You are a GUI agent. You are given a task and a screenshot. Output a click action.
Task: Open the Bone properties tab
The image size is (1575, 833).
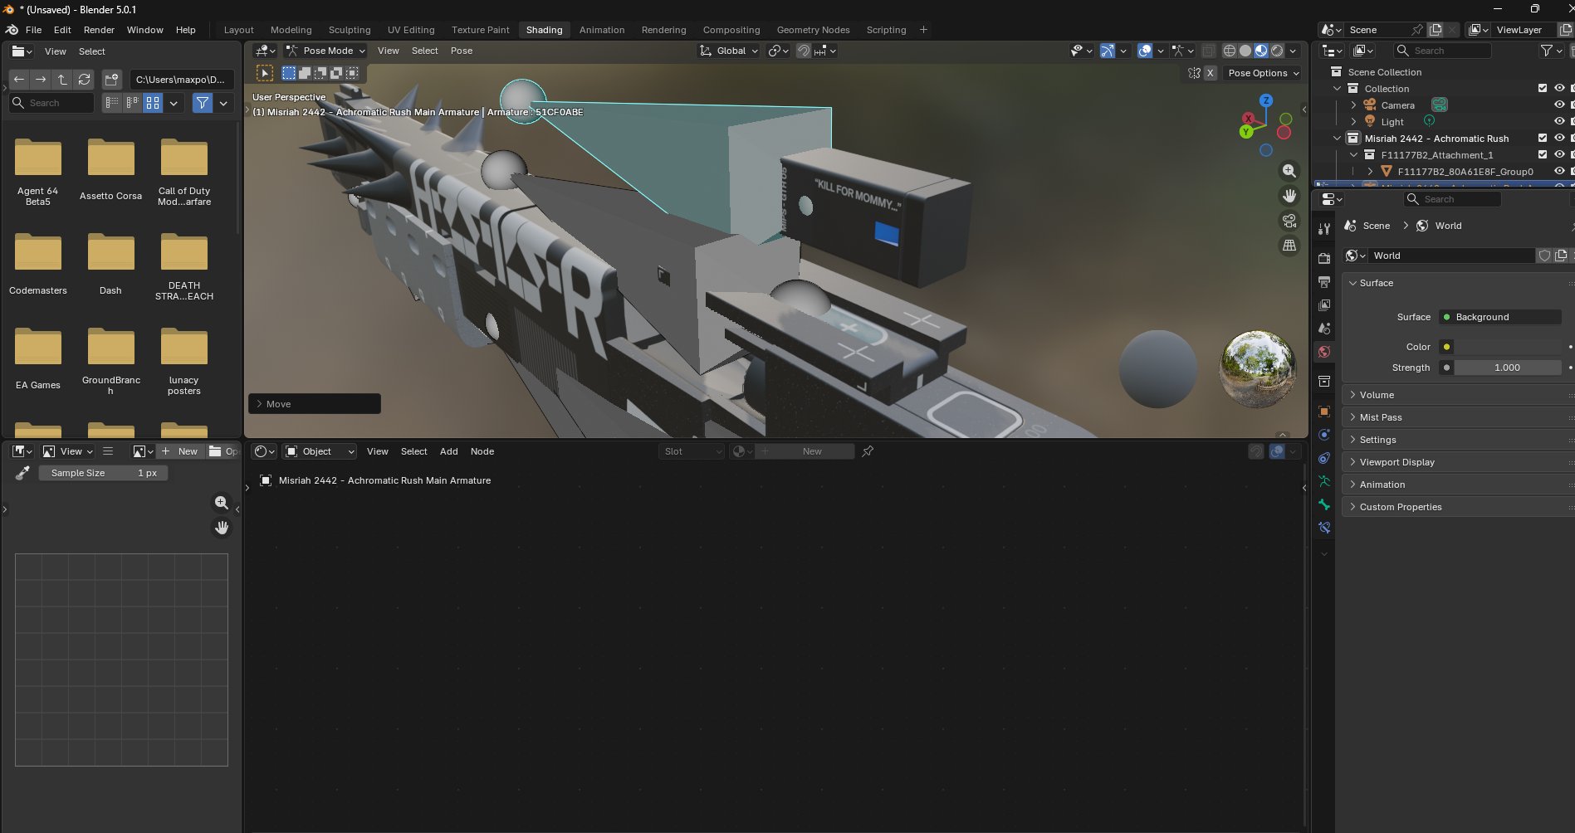pyautogui.click(x=1324, y=504)
